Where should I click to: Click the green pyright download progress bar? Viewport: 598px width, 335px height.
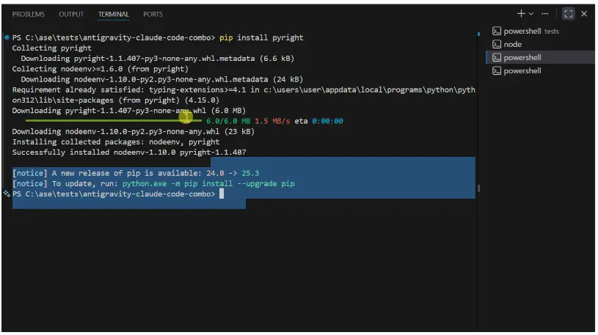(110, 121)
